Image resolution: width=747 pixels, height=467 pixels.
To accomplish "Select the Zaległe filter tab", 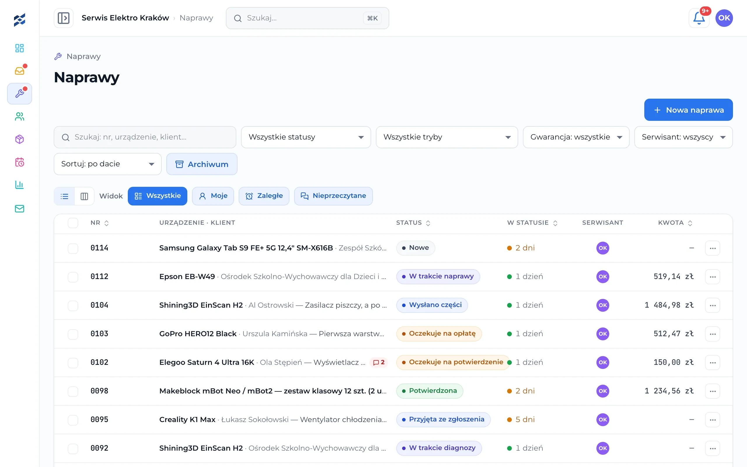I will point(264,196).
